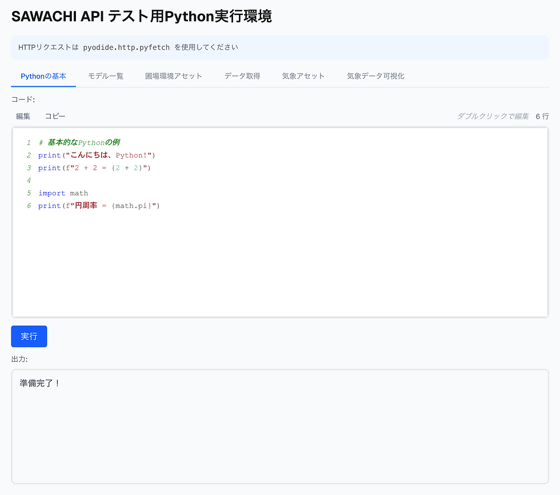Open the 圃場環境アセット tab
The width and height of the screenshot is (560, 495).
(x=174, y=76)
